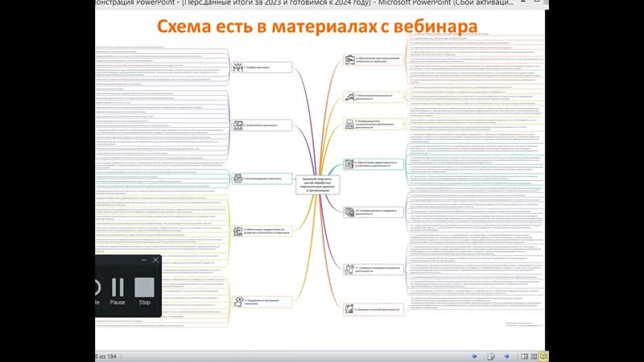Click the icon of mind map node 4
This screenshot has width=644, height=362.
(x=237, y=231)
